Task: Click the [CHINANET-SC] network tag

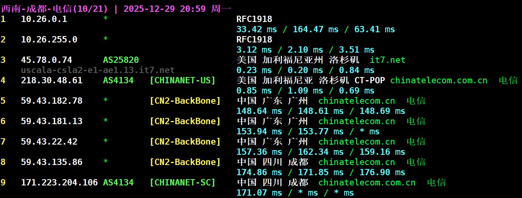Action: pyautogui.click(x=183, y=183)
